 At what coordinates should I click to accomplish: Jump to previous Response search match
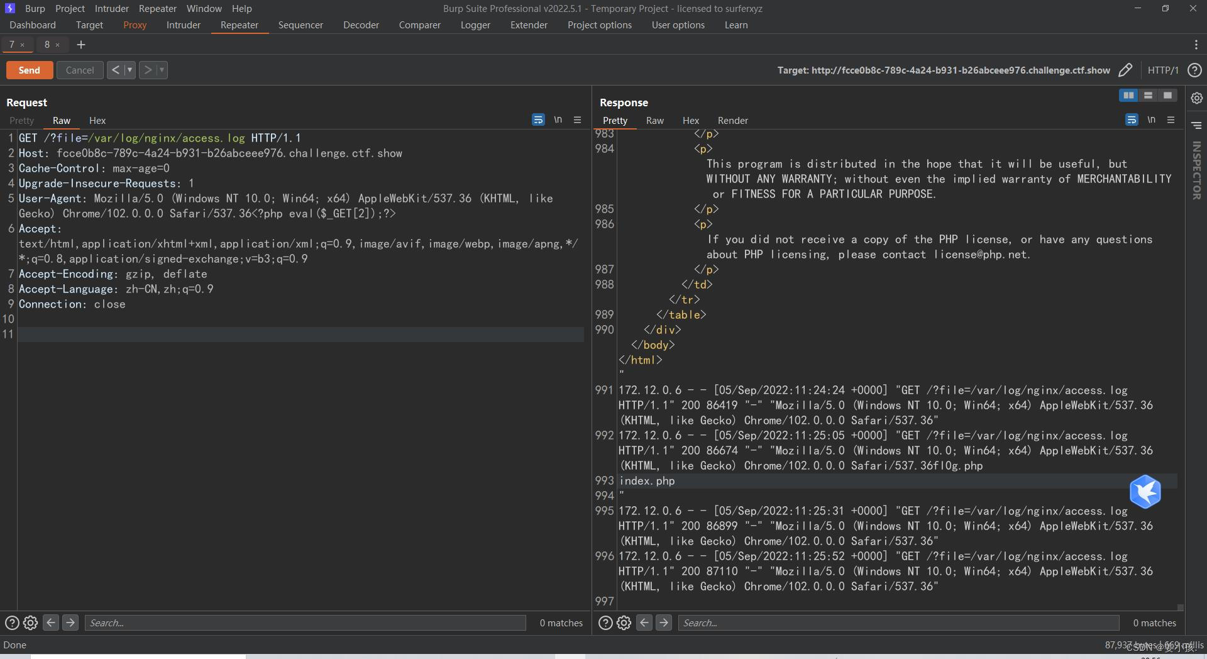[644, 623]
